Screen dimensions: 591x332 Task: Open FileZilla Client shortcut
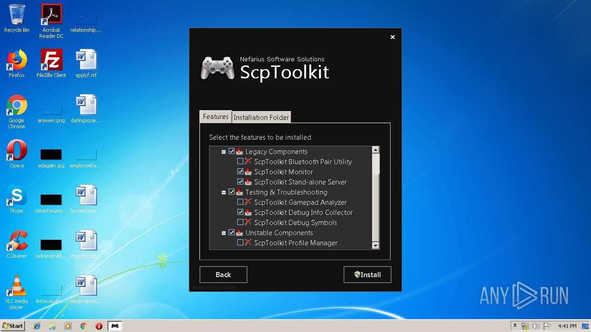pos(51,64)
